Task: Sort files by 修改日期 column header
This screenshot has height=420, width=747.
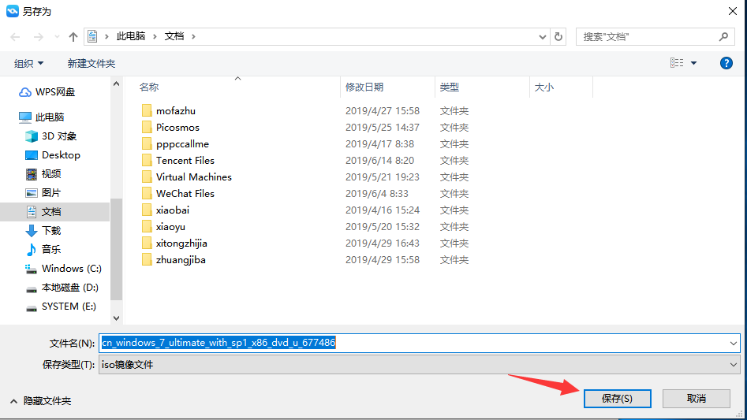Action: point(364,87)
